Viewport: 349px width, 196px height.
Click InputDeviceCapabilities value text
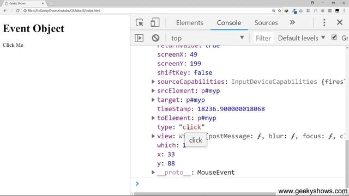274,82
